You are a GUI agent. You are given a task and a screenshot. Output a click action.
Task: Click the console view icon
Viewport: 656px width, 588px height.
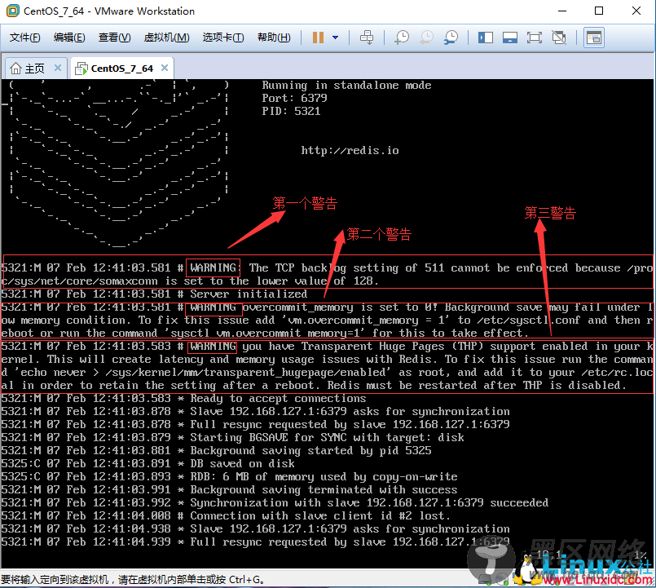tap(594, 38)
